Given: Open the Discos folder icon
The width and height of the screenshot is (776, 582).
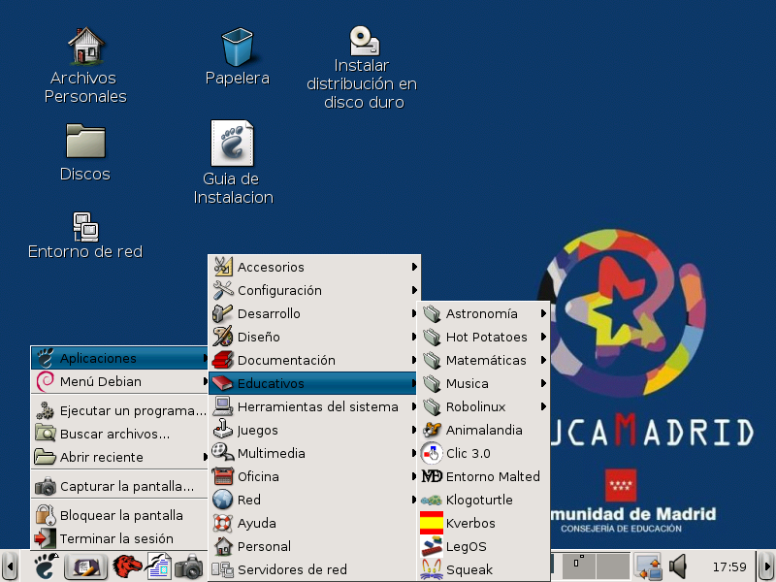Looking at the screenshot, I should point(85,141).
